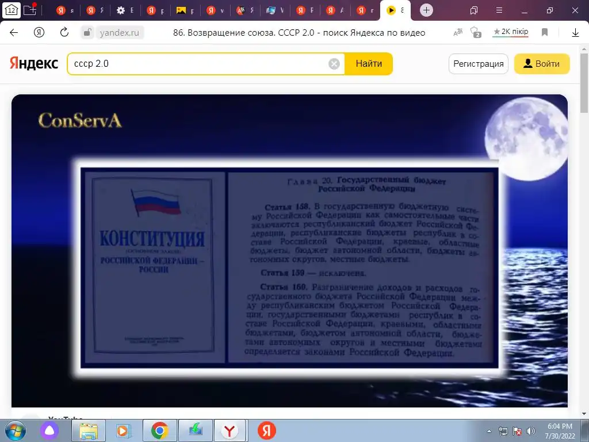Show site security padlock info
Viewport: 589px width, 442px height.
(87, 33)
